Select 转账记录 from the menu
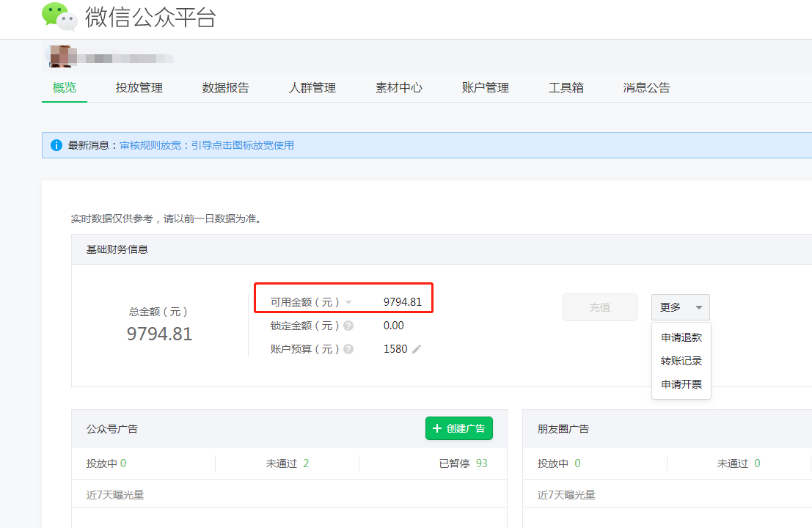812x528 pixels. (681, 361)
